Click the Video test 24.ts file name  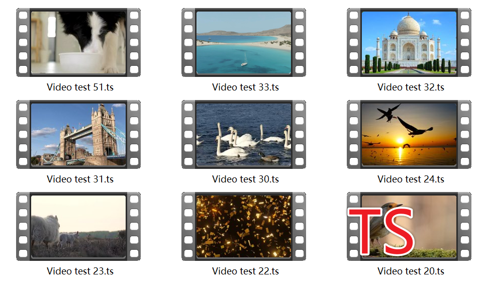click(x=411, y=179)
